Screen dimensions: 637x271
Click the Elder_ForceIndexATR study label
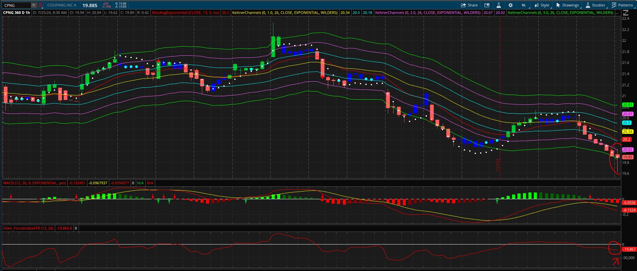click(x=28, y=228)
